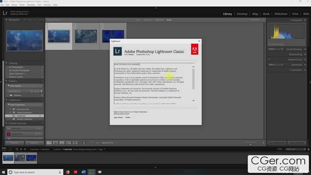Open the toolbar content dropdown arrow
This screenshot has width=311, height=175.
click(x=263, y=143)
